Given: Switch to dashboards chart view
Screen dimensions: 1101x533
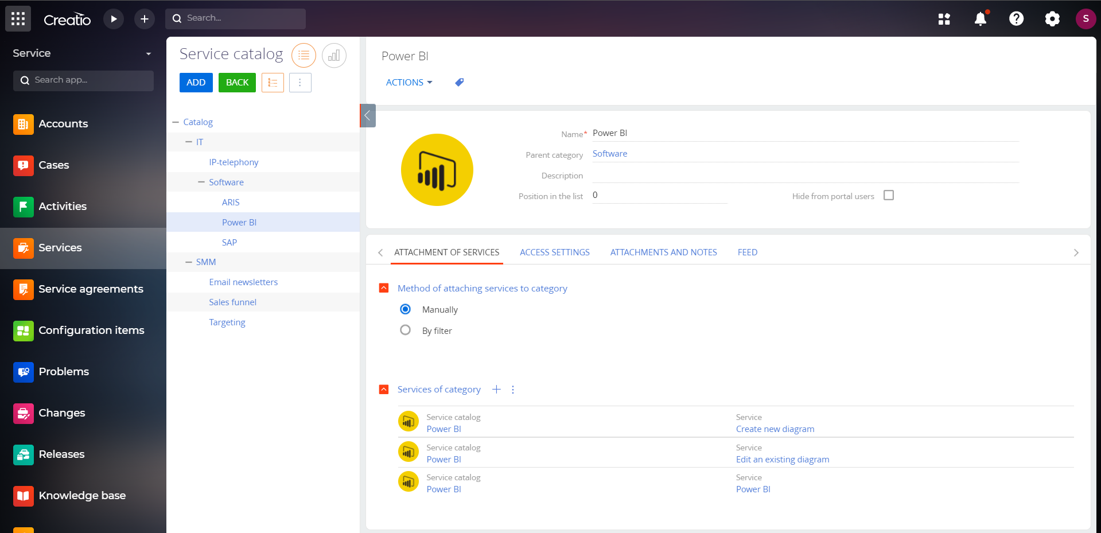Looking at the screenshot, I should tap(334, 56).
